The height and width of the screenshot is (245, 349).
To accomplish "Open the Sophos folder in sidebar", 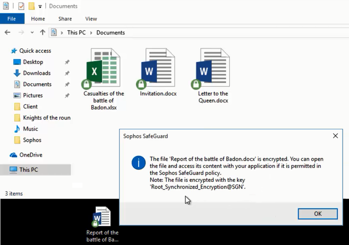I will [x=32, y=140].
